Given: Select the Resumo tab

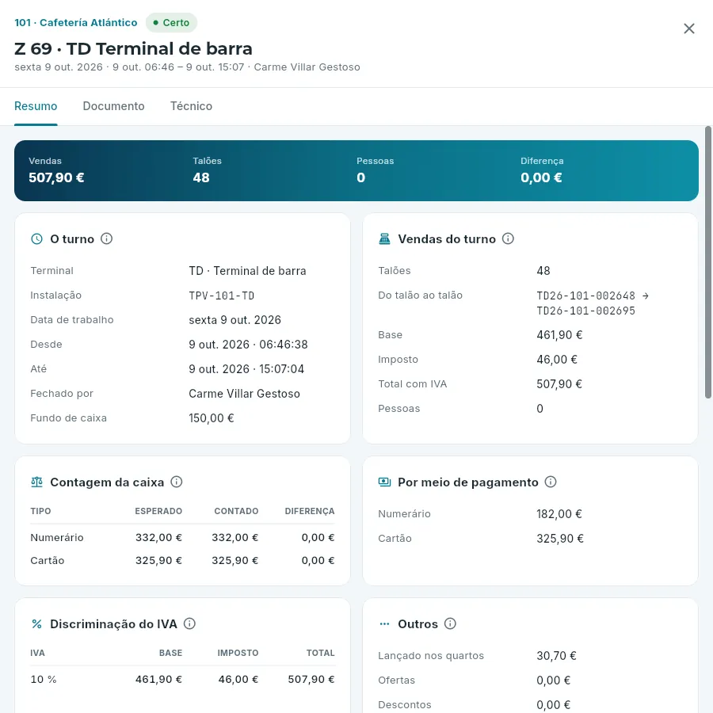Looking at the screenshot, I should coord(36,106).
